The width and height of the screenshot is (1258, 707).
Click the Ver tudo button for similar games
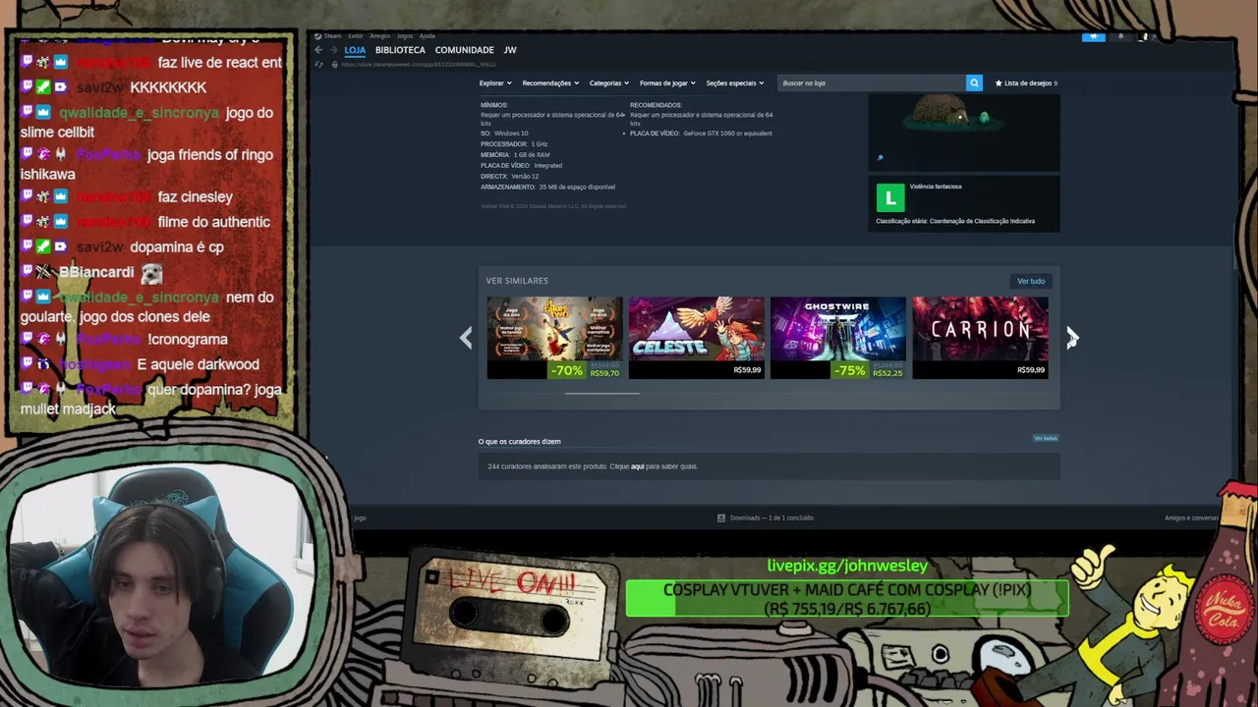1031,281
